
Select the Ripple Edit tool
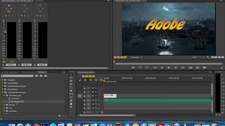(71, 81)
